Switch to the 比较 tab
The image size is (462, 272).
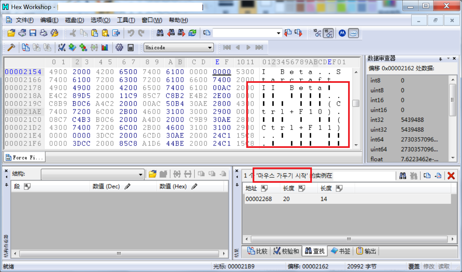[257, 251]
